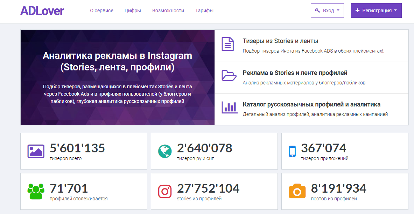Click the banner paragraph starting Подбор тизеров, размещающихся
The width and height of the screenshot is (414, 214).
pos(118,94)
